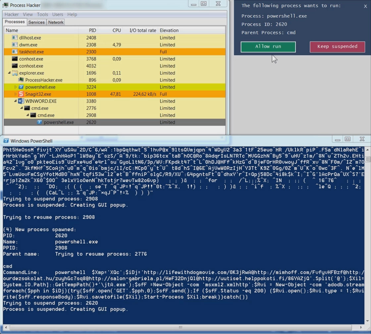Sort by the Name column header

(x=41, y=30)
